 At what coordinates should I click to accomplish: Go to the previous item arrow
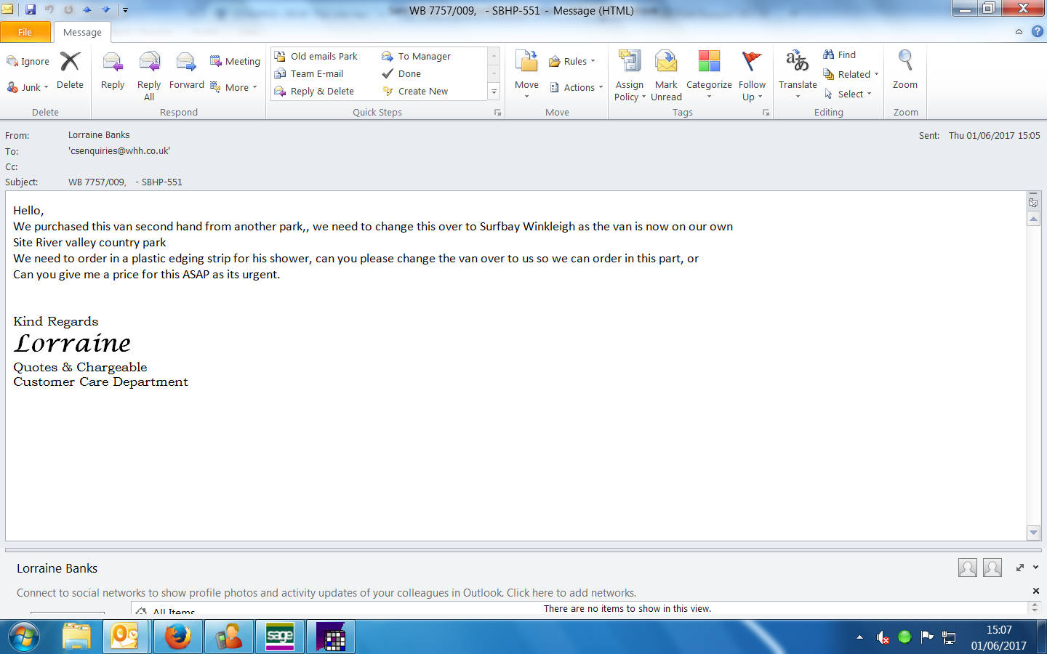coord(87,10)
